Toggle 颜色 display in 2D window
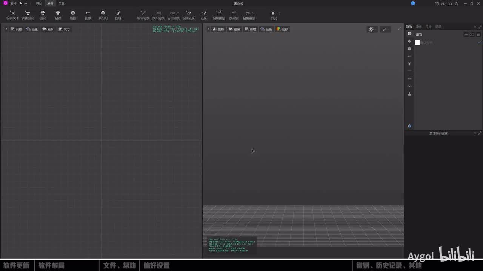Screen dimensions: 483x271 [x=32, y=29]
